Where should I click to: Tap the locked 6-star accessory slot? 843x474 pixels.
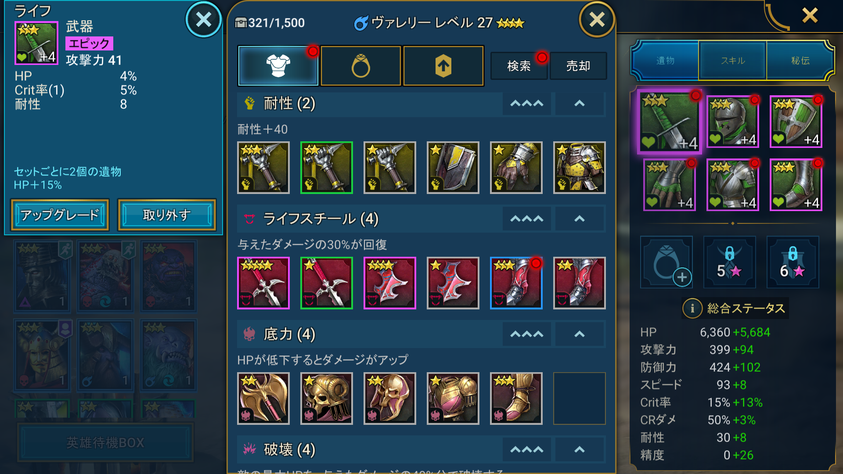(x=793, y=262)
